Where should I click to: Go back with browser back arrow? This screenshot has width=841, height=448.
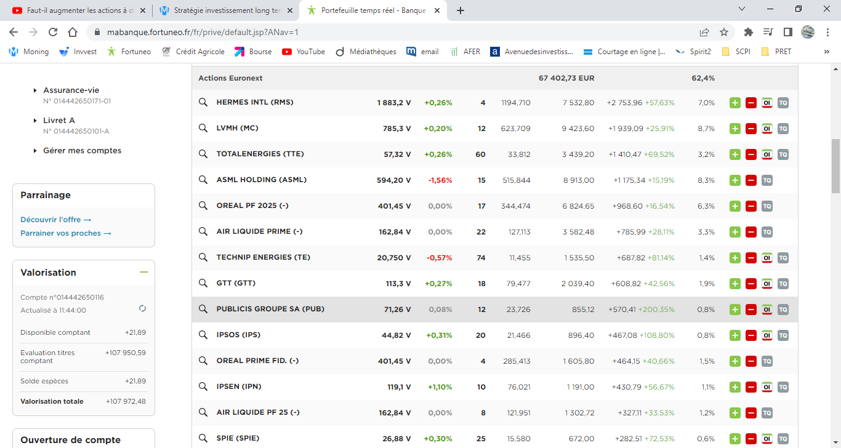[x=14, y=32]
